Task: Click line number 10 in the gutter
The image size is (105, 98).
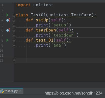Action: pos(2,50)
